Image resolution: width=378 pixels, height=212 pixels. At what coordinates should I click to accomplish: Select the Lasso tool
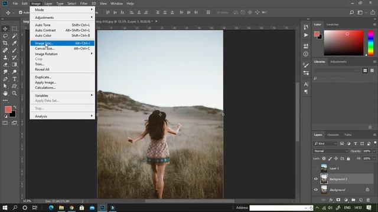(x=5, y=36)
